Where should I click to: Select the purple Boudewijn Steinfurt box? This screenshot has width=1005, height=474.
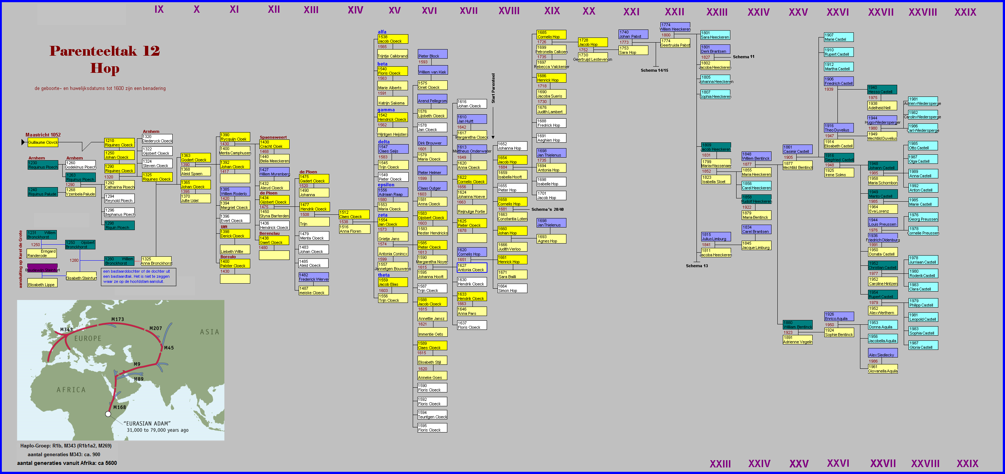pyautogui.click(x=42, y=268)
